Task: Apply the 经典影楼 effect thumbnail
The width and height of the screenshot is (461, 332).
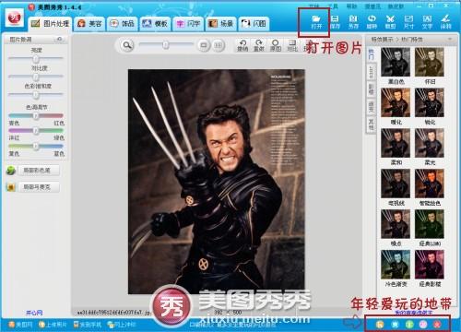Action: [x=430, y=265]
